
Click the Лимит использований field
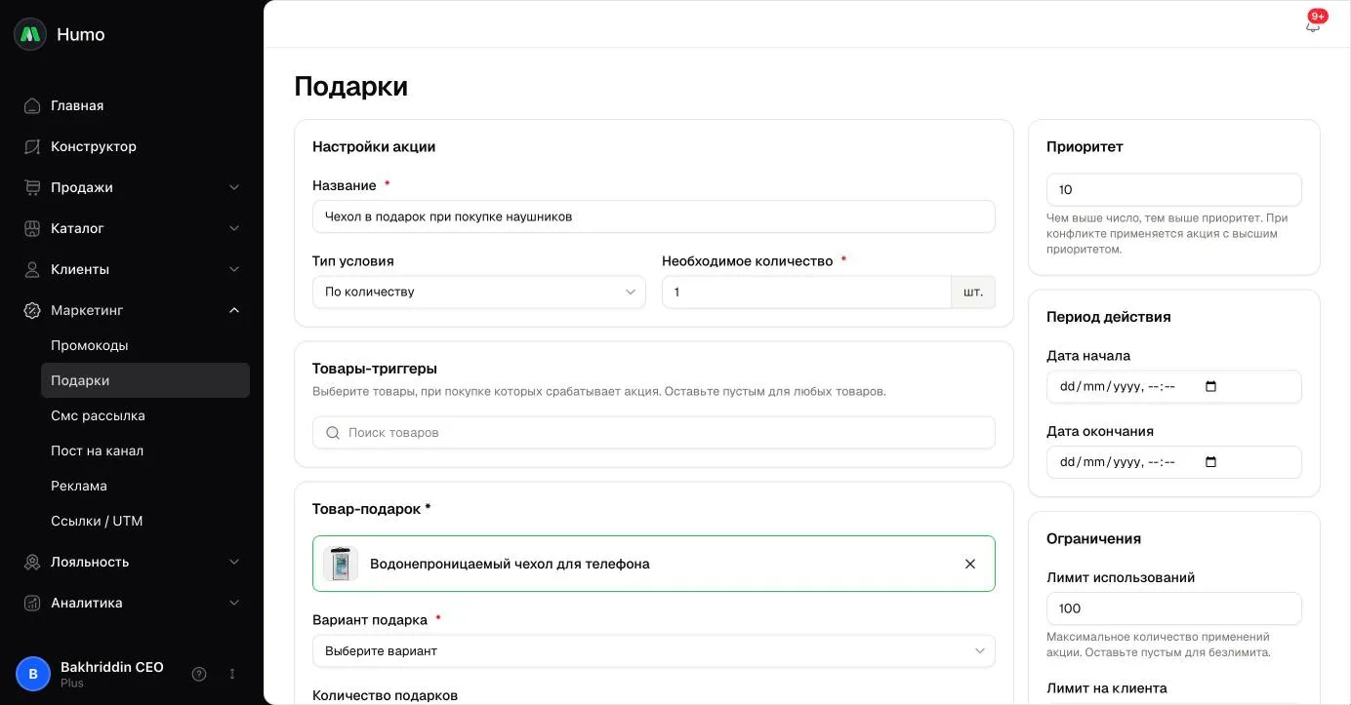point(1174,608)
